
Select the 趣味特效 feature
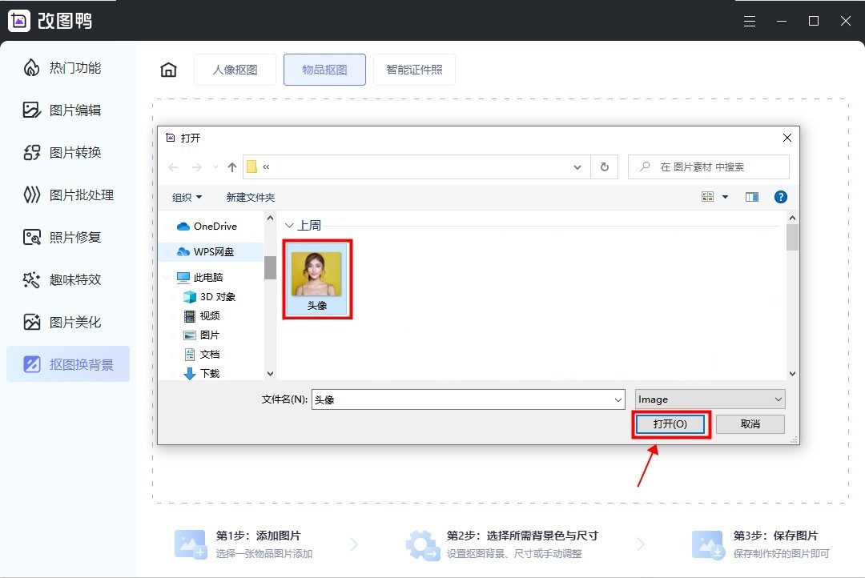pos(68,279)
